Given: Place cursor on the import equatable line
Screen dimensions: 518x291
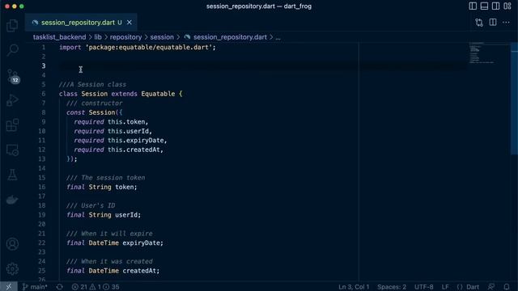Looking at the screenshot, I should coord(138,47).
